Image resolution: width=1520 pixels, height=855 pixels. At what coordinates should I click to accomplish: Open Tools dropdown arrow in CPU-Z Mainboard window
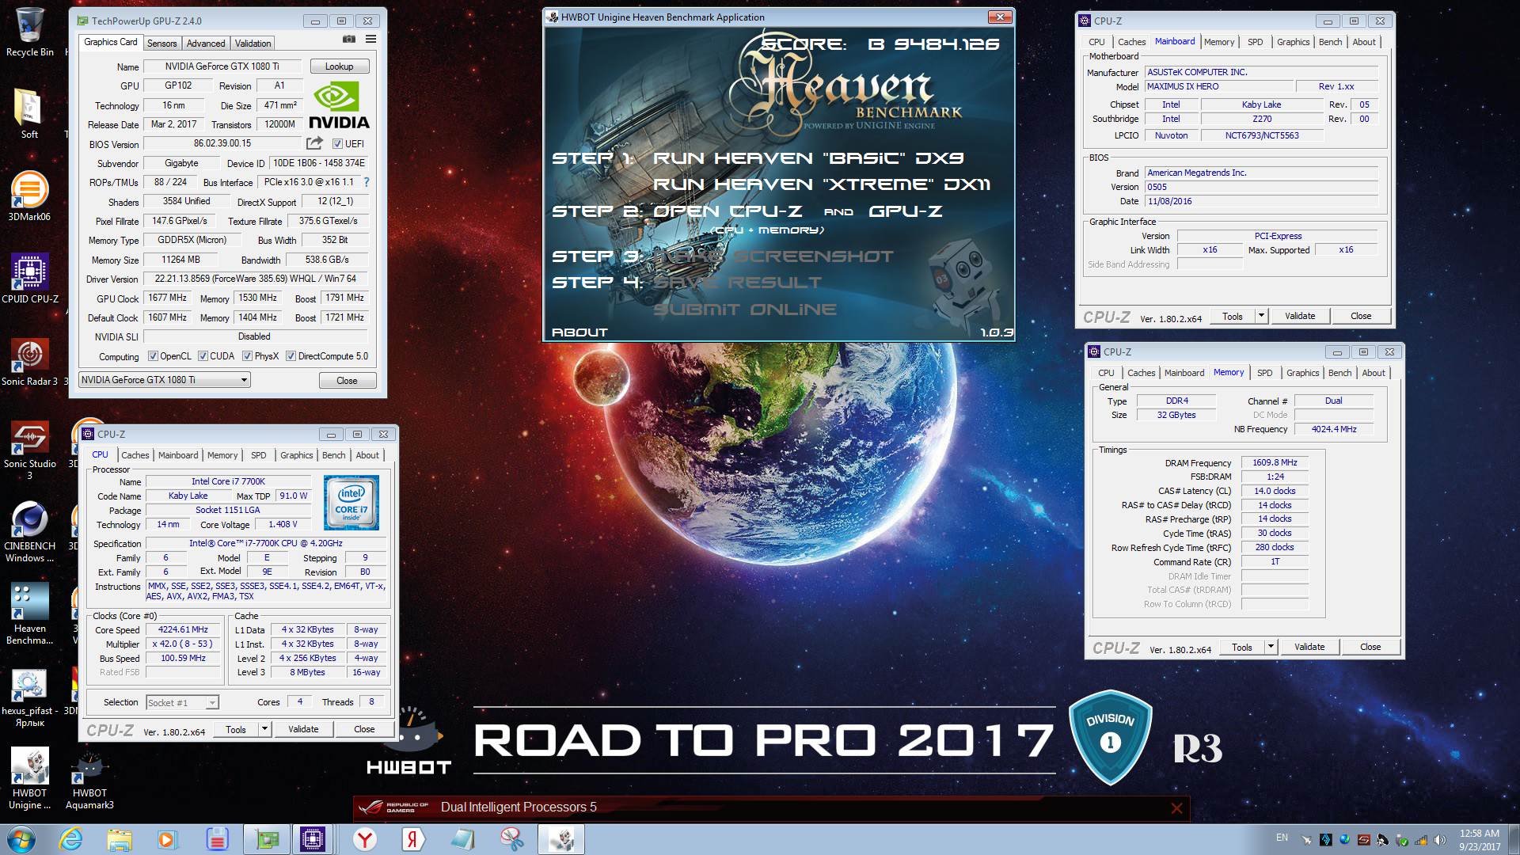(x=1261, y=316)
